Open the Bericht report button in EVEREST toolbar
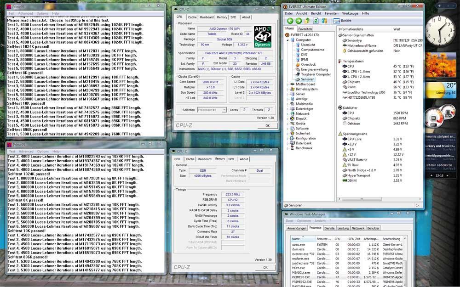 [342, 21]
